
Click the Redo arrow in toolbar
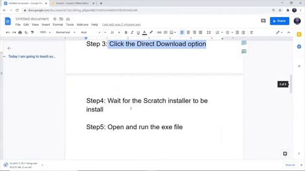point(14,33)
